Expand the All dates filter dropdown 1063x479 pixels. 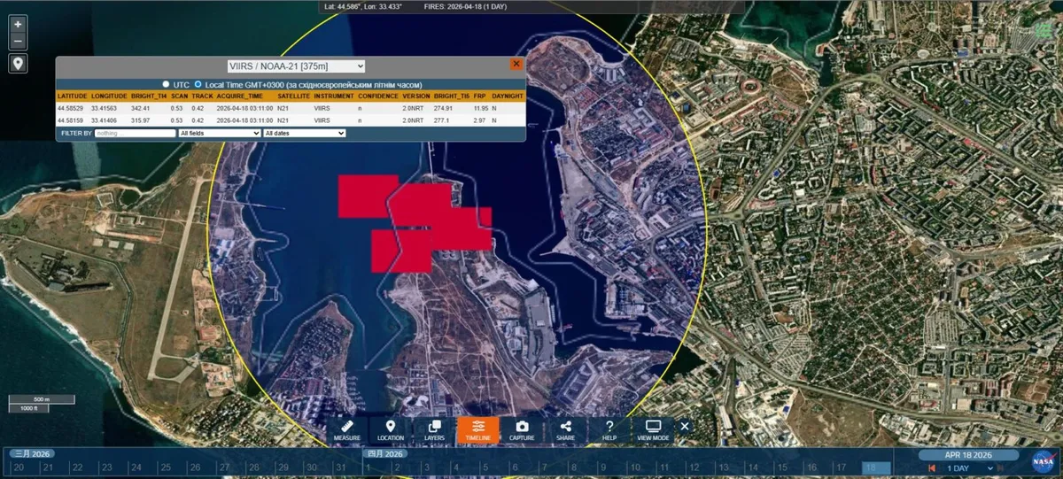[x=304, y=133]
